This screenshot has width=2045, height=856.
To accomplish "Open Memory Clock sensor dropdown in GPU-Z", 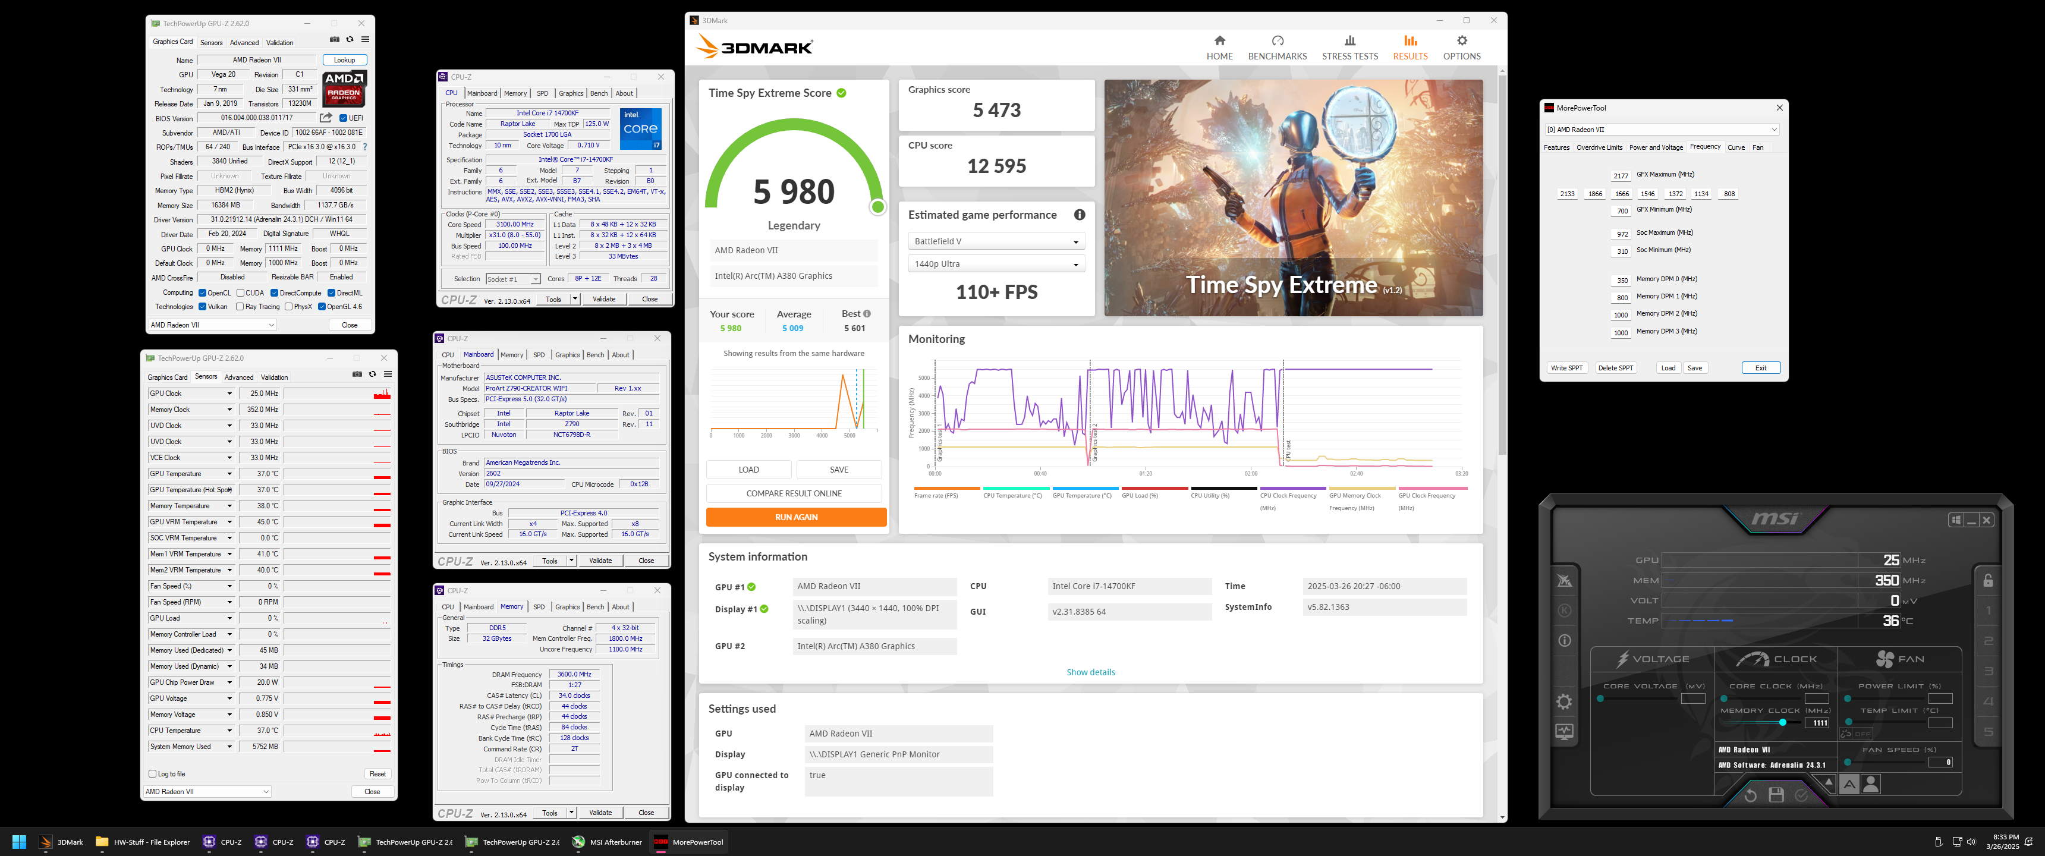I will (229, 410).
